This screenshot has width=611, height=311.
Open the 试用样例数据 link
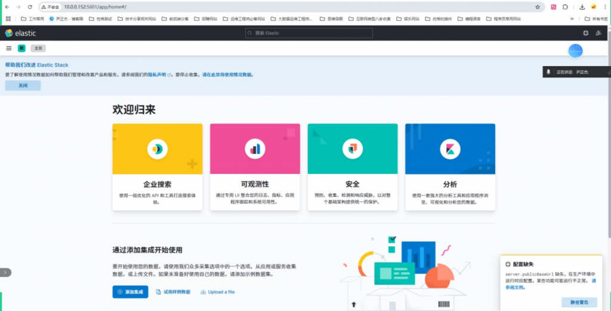[x=174, y=292]
